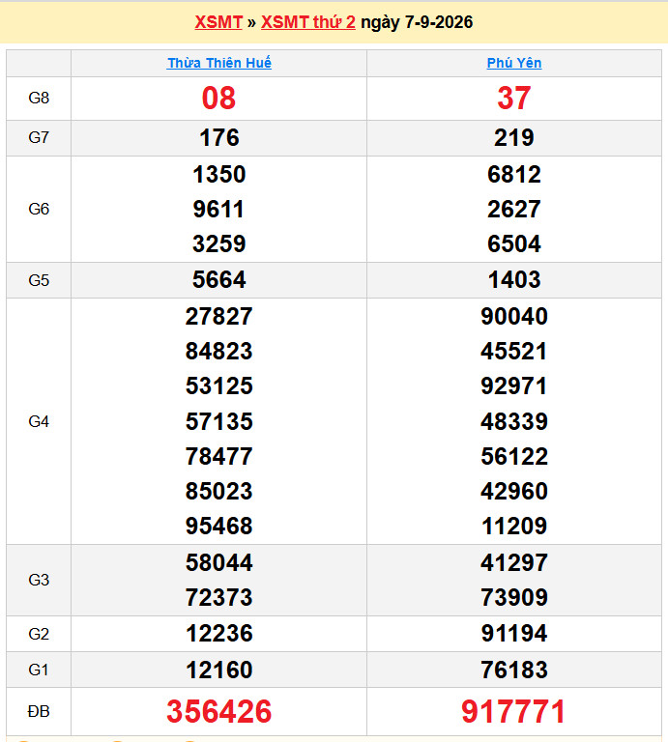Click the ĐB row label
Viewport: 668px width, 742px height.
click(x=39, y=711)
